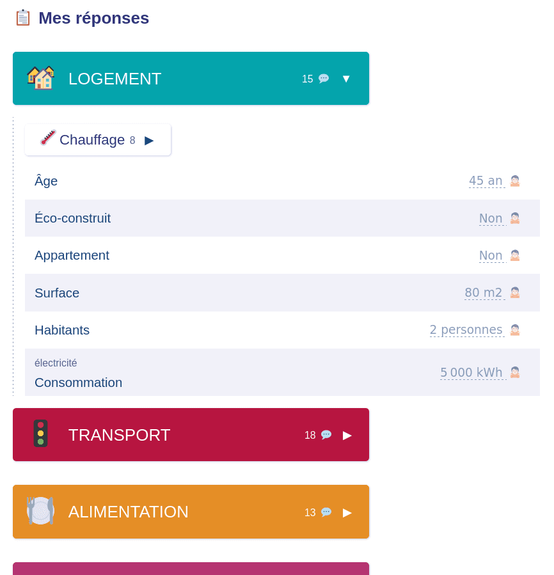Click the speech bubble icon in Logement header
Screen dimensions: 554x575
click(324, 79)
